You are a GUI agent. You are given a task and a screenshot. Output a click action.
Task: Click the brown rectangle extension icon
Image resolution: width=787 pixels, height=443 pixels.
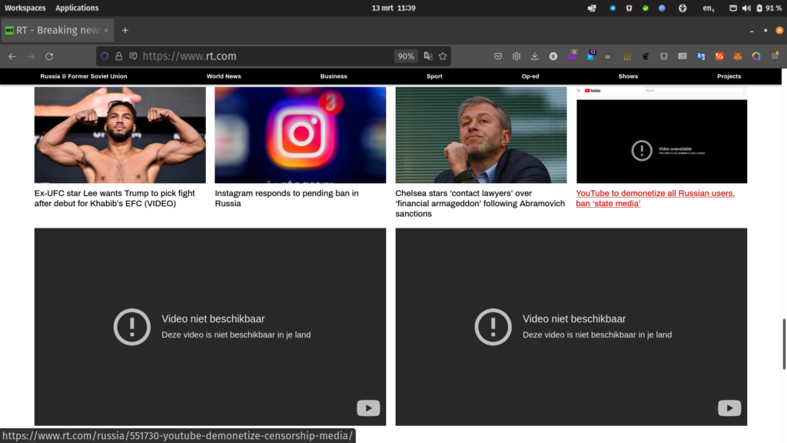point(608,57)
